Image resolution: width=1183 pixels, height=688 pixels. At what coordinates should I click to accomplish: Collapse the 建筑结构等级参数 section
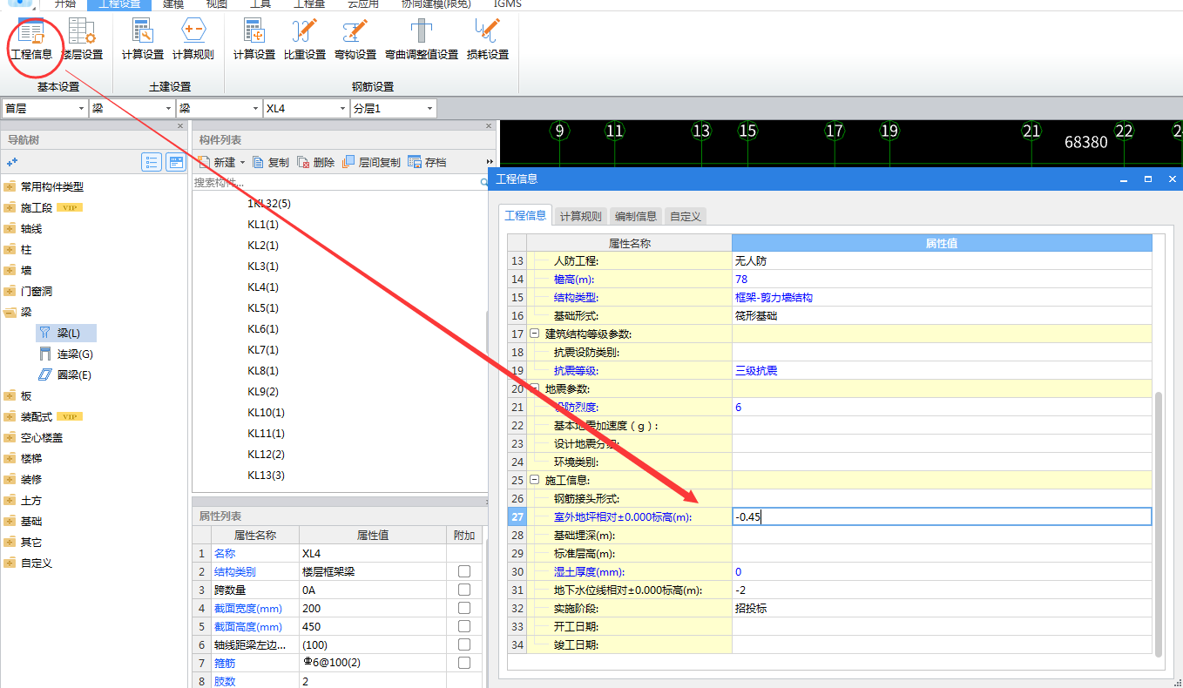point(535,334)
